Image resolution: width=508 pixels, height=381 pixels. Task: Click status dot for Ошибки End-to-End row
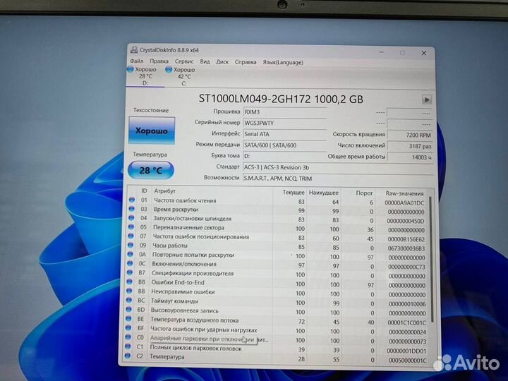coord(129,282)
